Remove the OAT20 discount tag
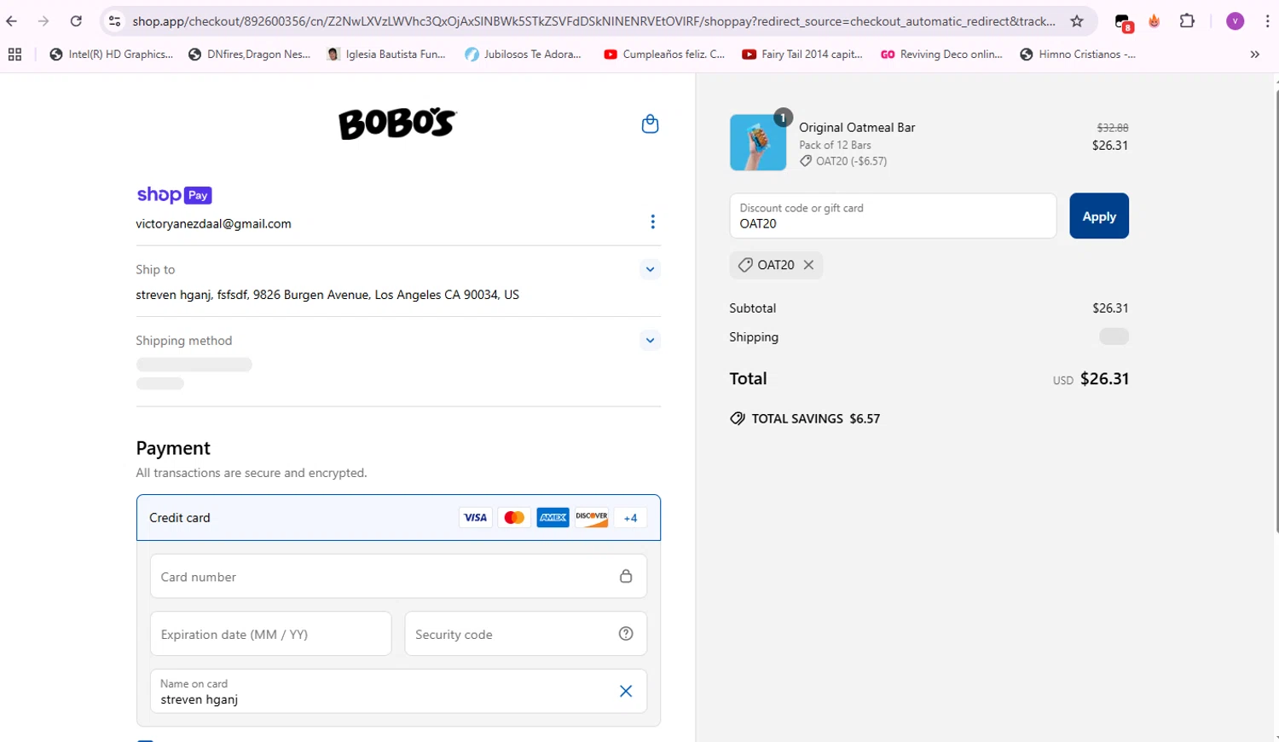This screenshot has height=742, width=1279. (808, 265)
